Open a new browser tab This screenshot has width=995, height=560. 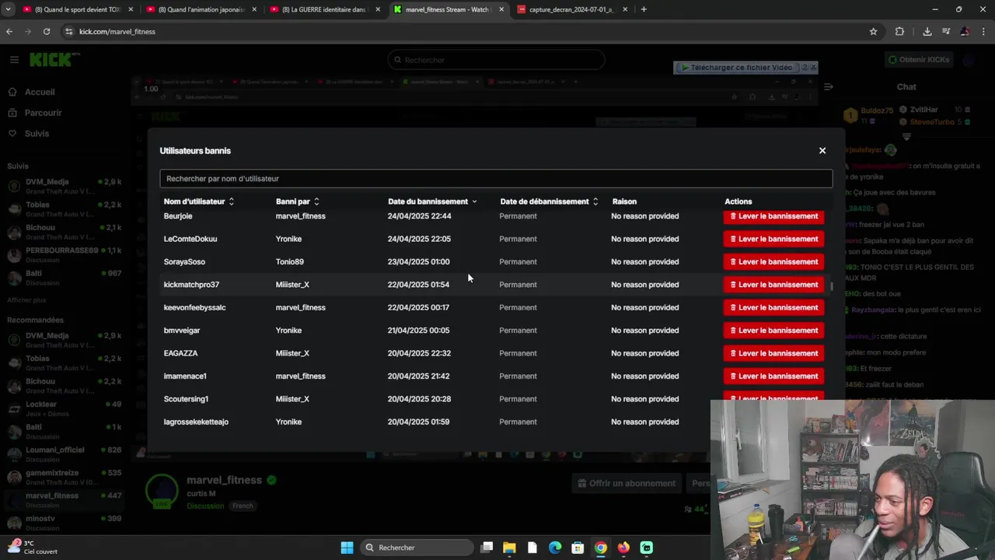click(x=644, y=9)
